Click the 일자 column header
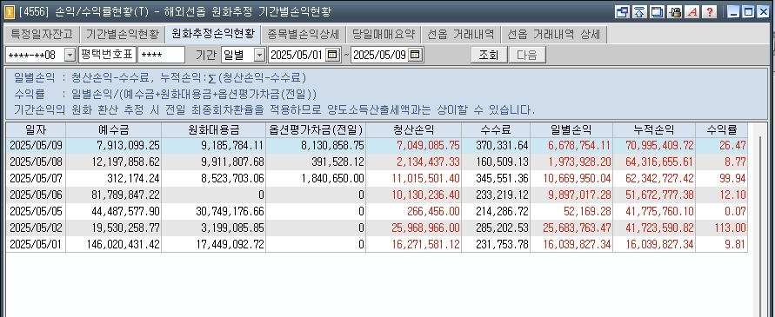 [36, 130]
